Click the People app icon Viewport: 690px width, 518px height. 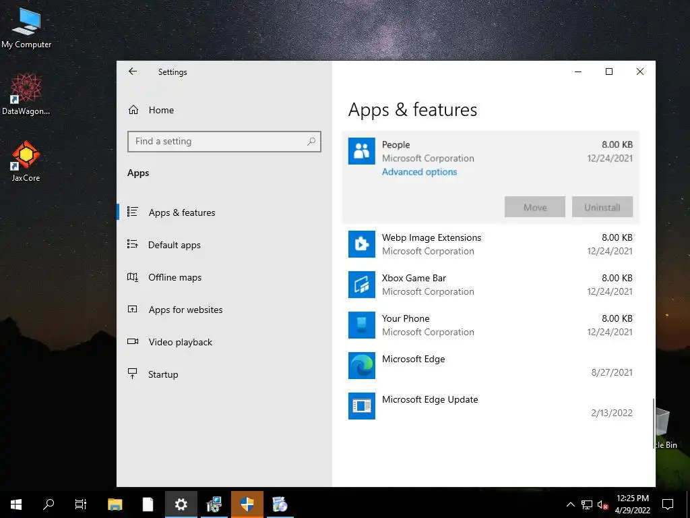[361, 151]
